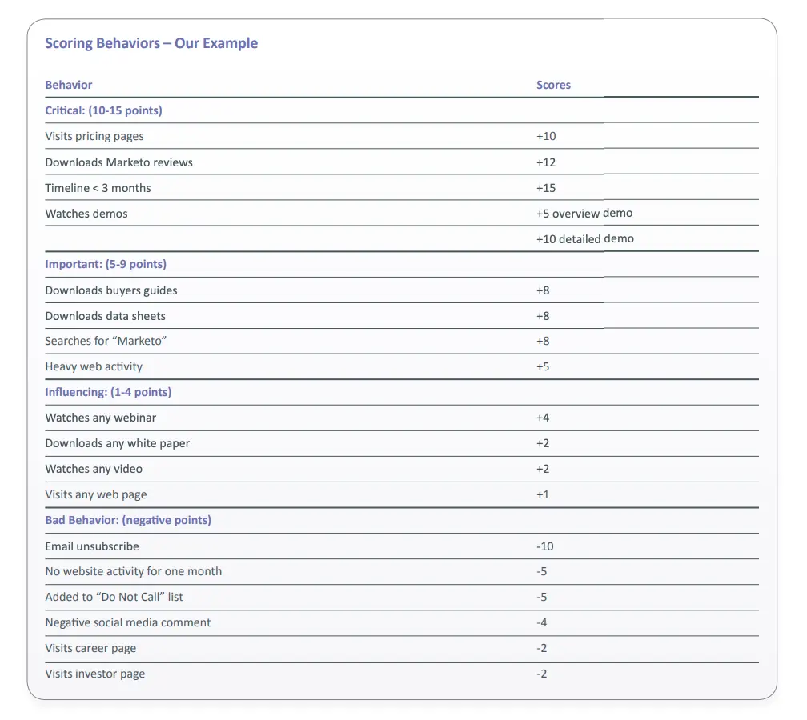Select the Scores column header
Viewport: 807px width, 720px height.
tap(553, 85)
